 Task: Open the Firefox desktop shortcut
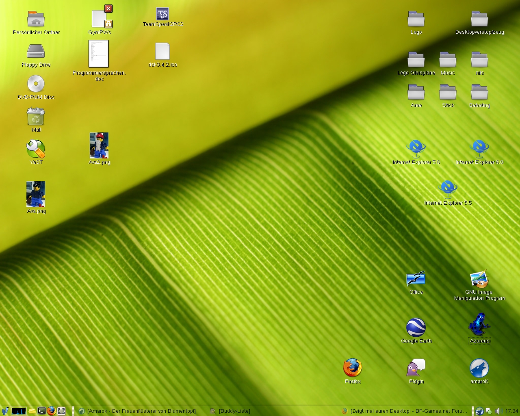coord(352,368)
